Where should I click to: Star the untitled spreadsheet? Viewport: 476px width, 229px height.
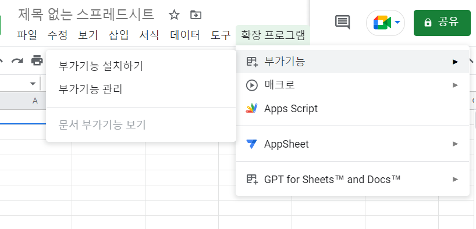pos(174,15)
